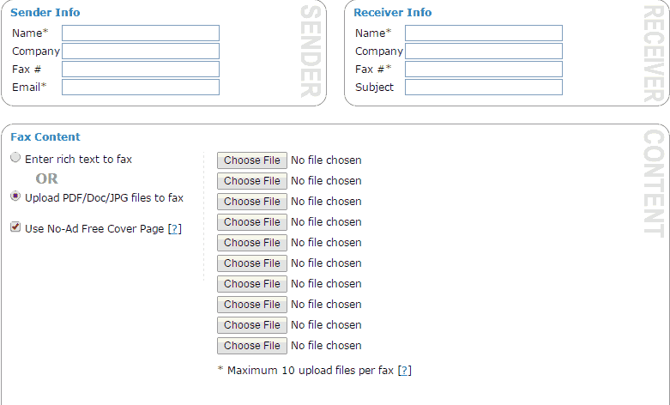Focus the sender Company field
The height and width of the screenshot is (405, 670).
141,51
